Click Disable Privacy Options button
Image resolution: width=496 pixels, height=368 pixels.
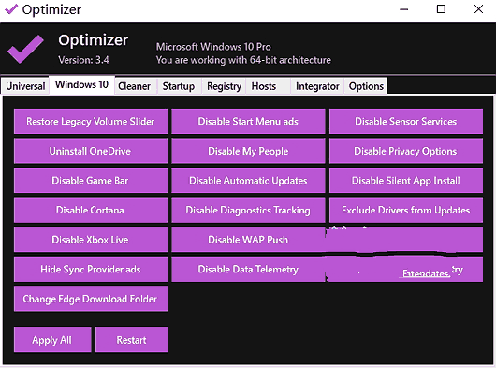(x=406, y=151)
